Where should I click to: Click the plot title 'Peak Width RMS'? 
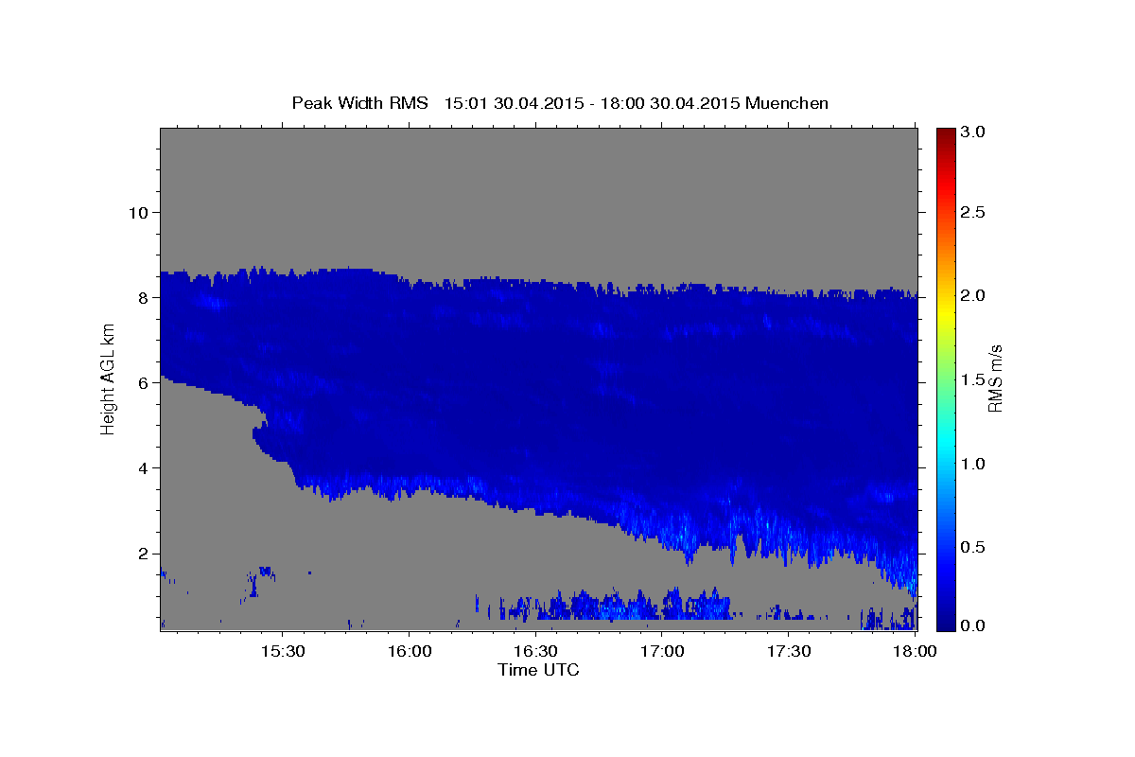(x=360, y=103)
